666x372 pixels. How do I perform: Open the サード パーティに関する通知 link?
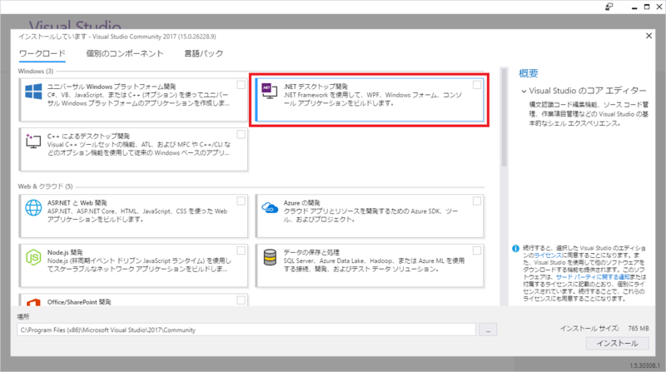point(593,277)
